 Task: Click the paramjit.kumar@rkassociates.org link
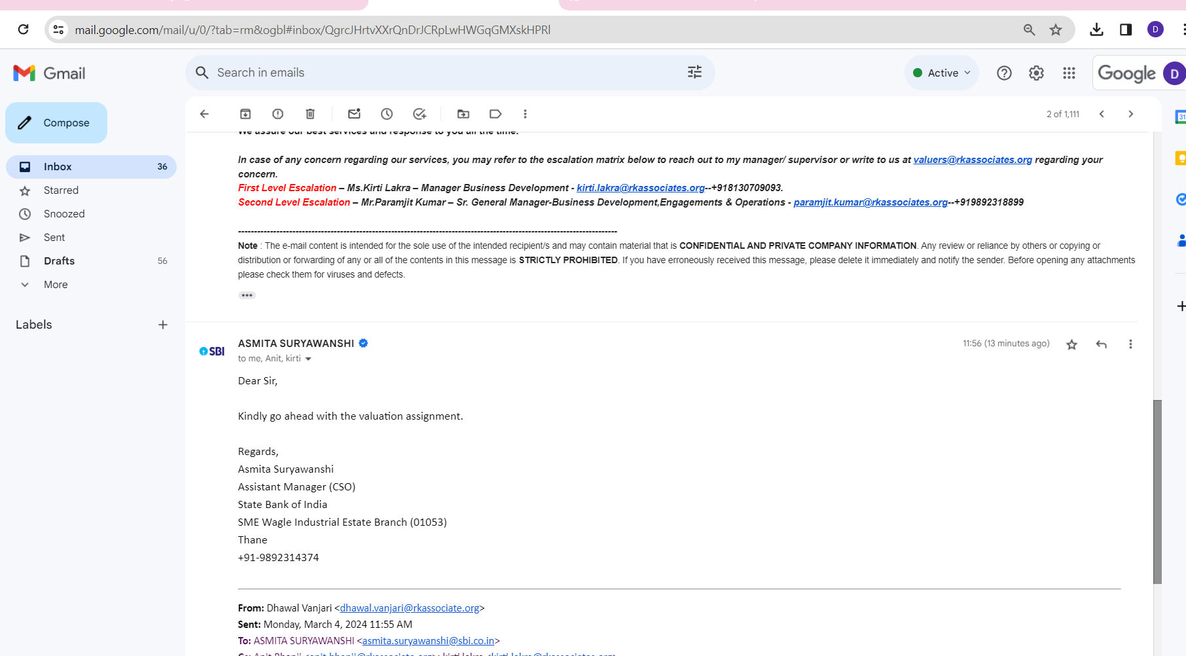pyautogui.click(x=871, y=202)
